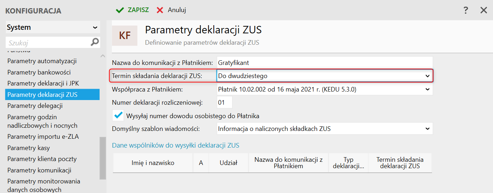Open Parametry delegacji menu item
493x193 pixels.
(35, 106)
